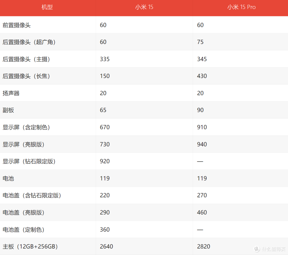Click 小米 15 扬声器 price 20
Viewport: 288px width, 255px height.
(103, 93)
